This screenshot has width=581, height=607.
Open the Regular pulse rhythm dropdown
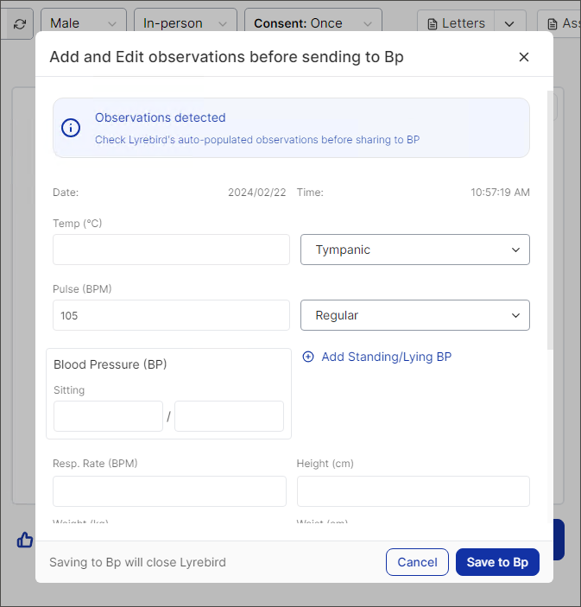click(x=415, y=315)
